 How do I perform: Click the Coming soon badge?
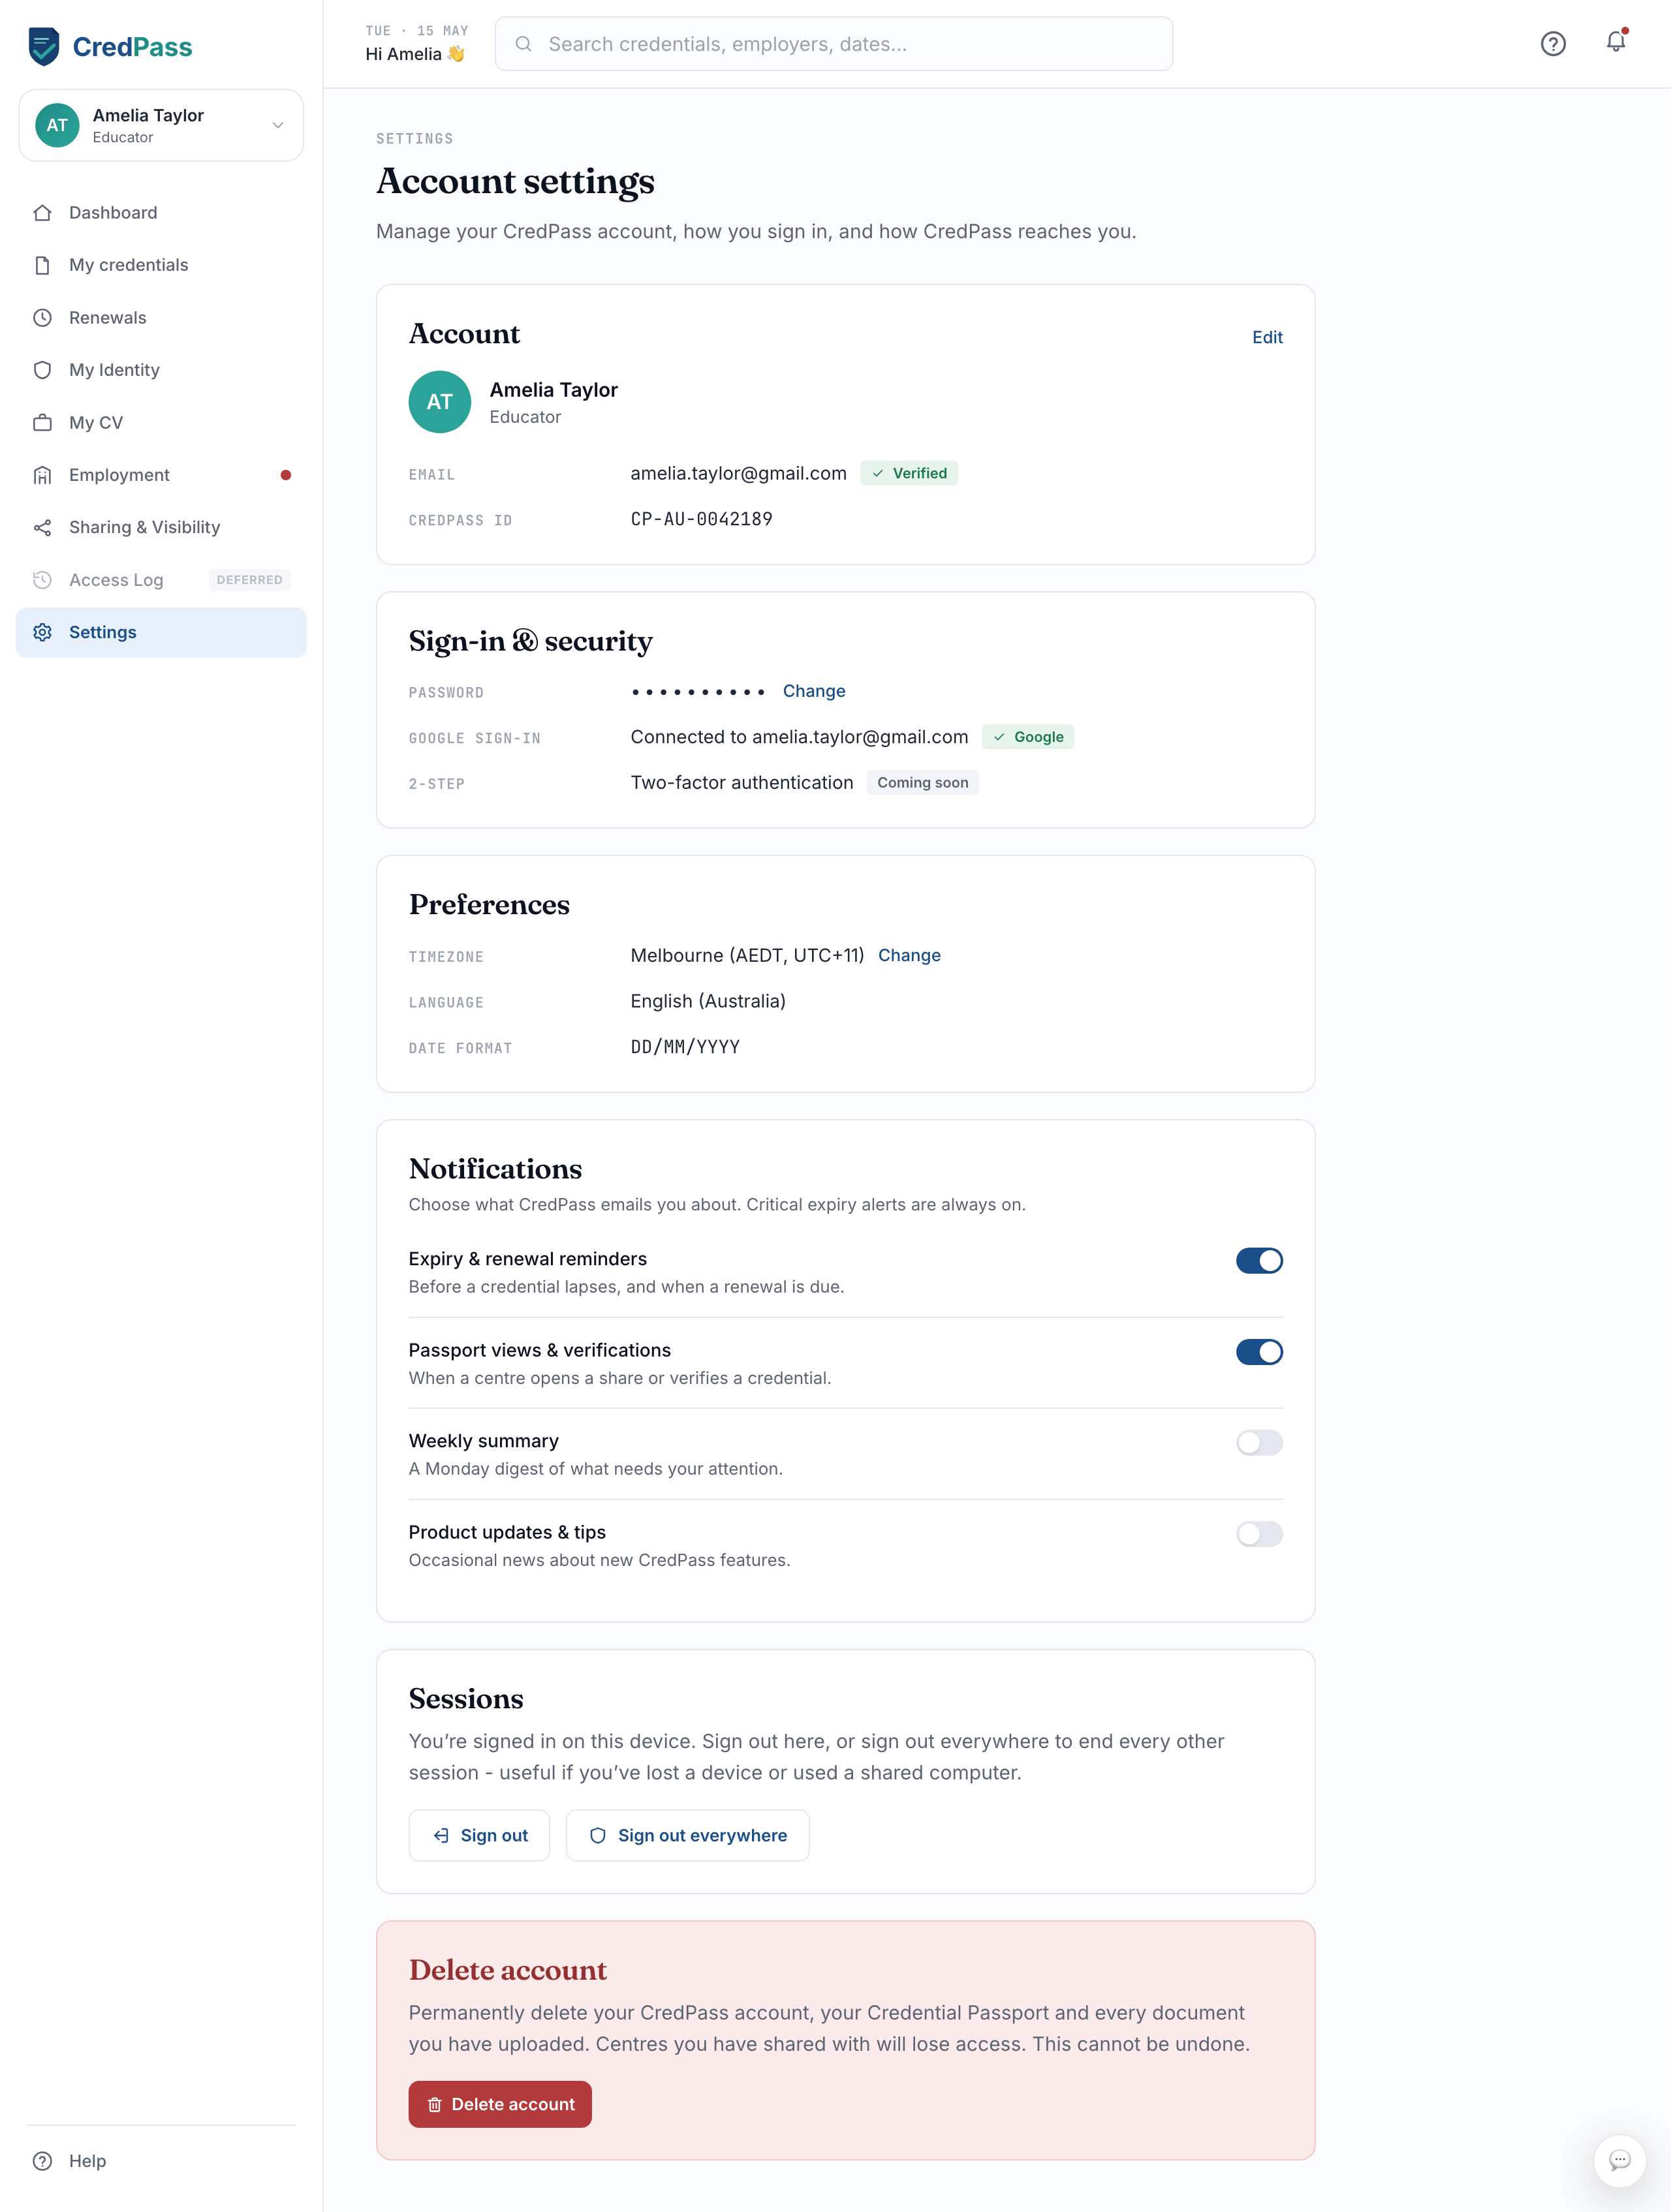(x=922, y=783)
